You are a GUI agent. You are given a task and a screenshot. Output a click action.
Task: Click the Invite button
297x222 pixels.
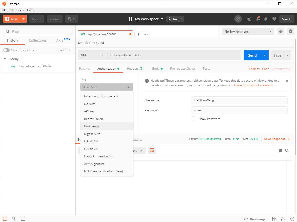point(175,19)
